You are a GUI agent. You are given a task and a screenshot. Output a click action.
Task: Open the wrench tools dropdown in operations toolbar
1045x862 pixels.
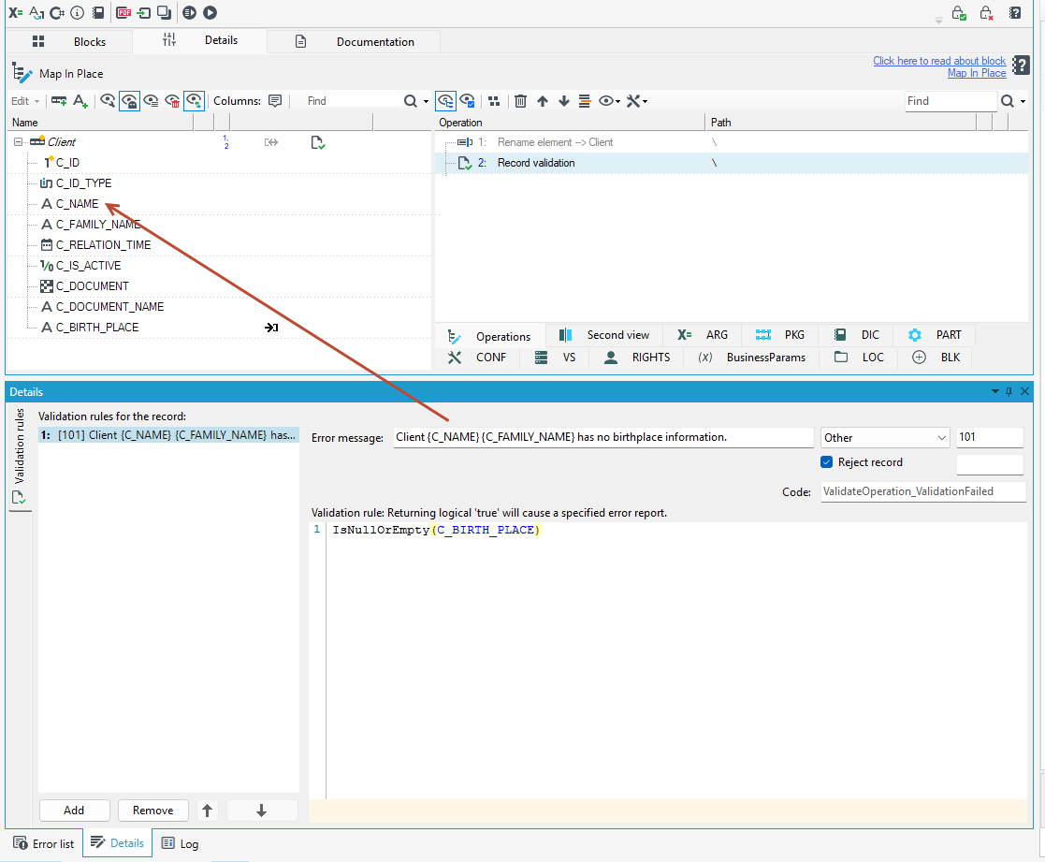636,101
